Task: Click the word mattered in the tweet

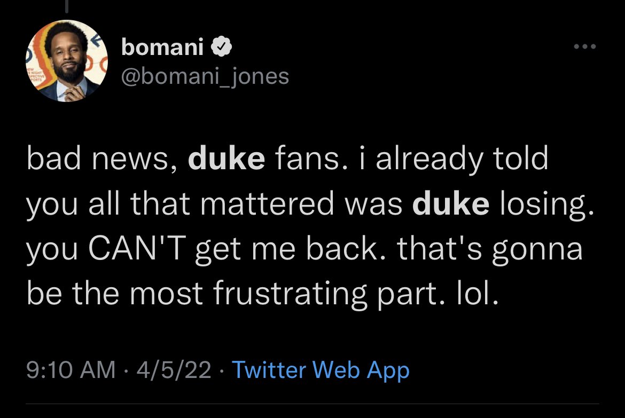Action: click(x=267, y=203)
